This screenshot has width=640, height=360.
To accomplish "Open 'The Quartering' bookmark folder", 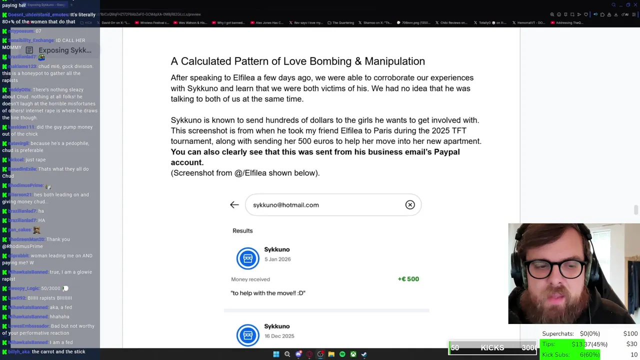I will point(341,22).
